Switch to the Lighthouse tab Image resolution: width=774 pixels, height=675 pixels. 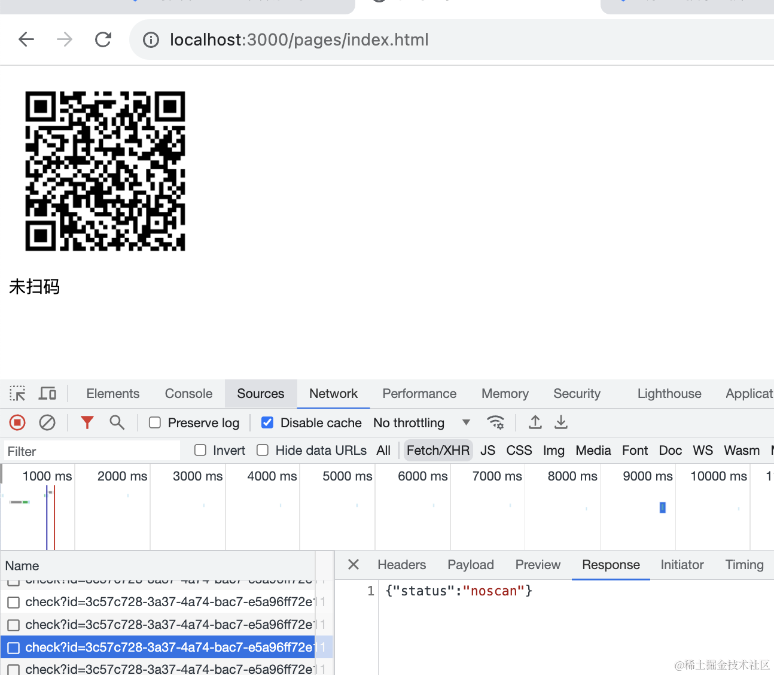[x=669, y=394]
